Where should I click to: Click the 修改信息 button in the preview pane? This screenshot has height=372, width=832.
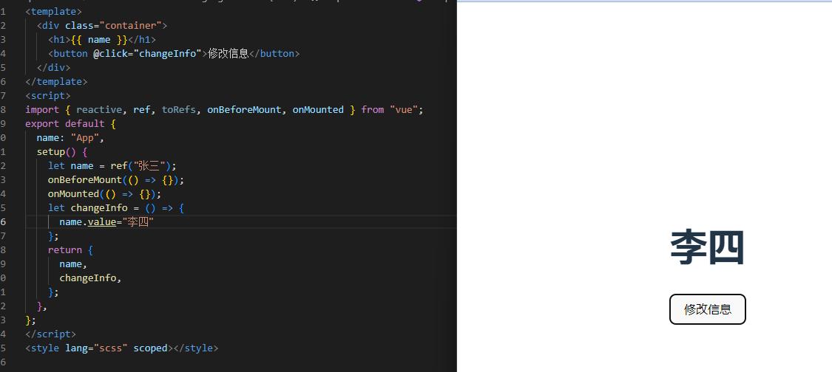(707, 309)
